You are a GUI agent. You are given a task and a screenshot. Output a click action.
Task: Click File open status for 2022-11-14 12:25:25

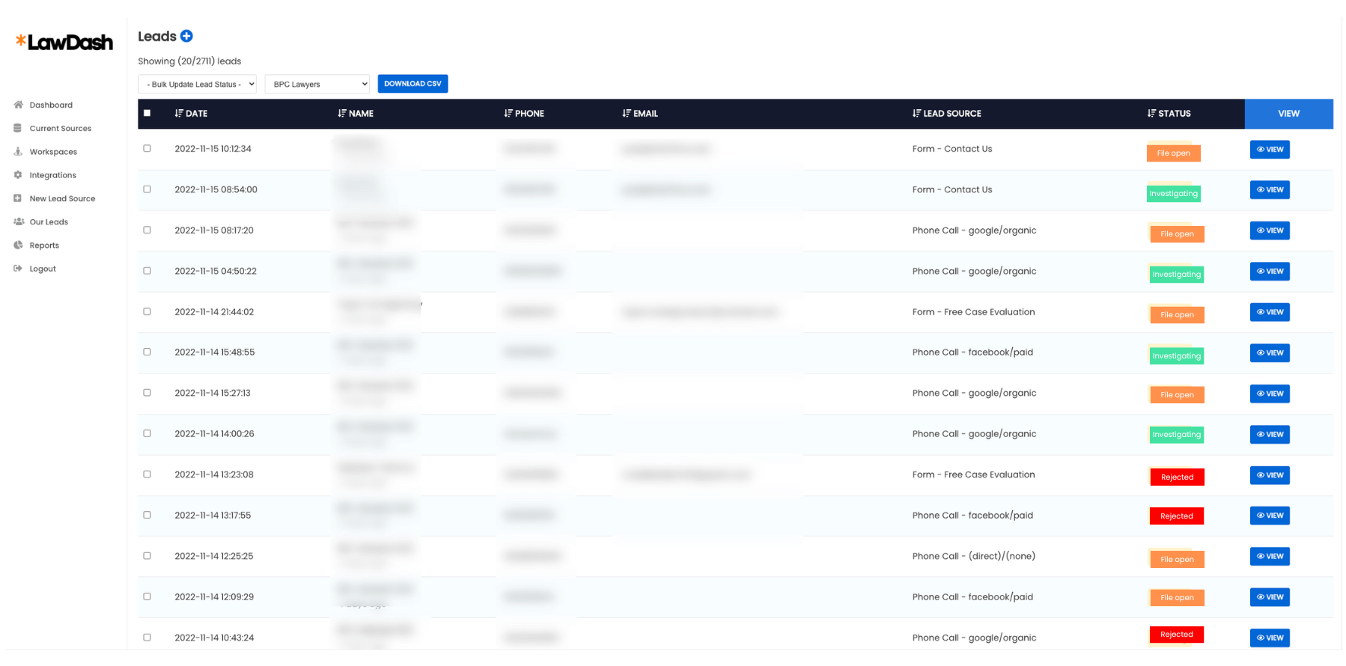pyautogui.click(x=1177, y=559)
